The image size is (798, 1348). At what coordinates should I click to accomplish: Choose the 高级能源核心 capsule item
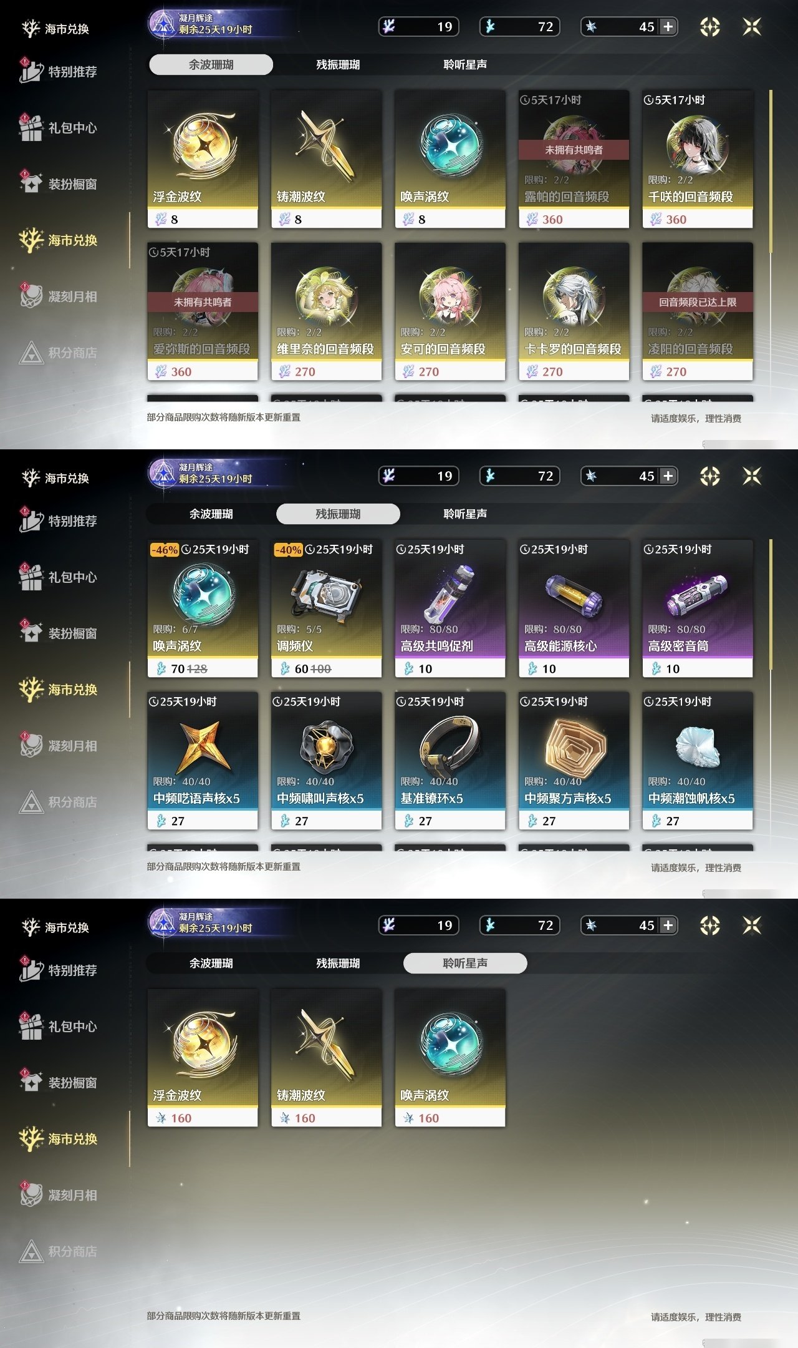(574, 608)
